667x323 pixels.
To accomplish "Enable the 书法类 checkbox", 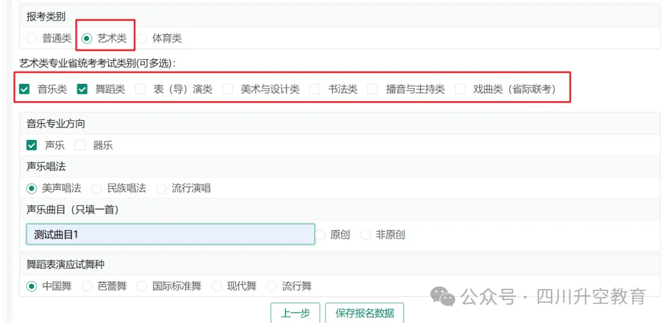I will click(x=315, y=89).
